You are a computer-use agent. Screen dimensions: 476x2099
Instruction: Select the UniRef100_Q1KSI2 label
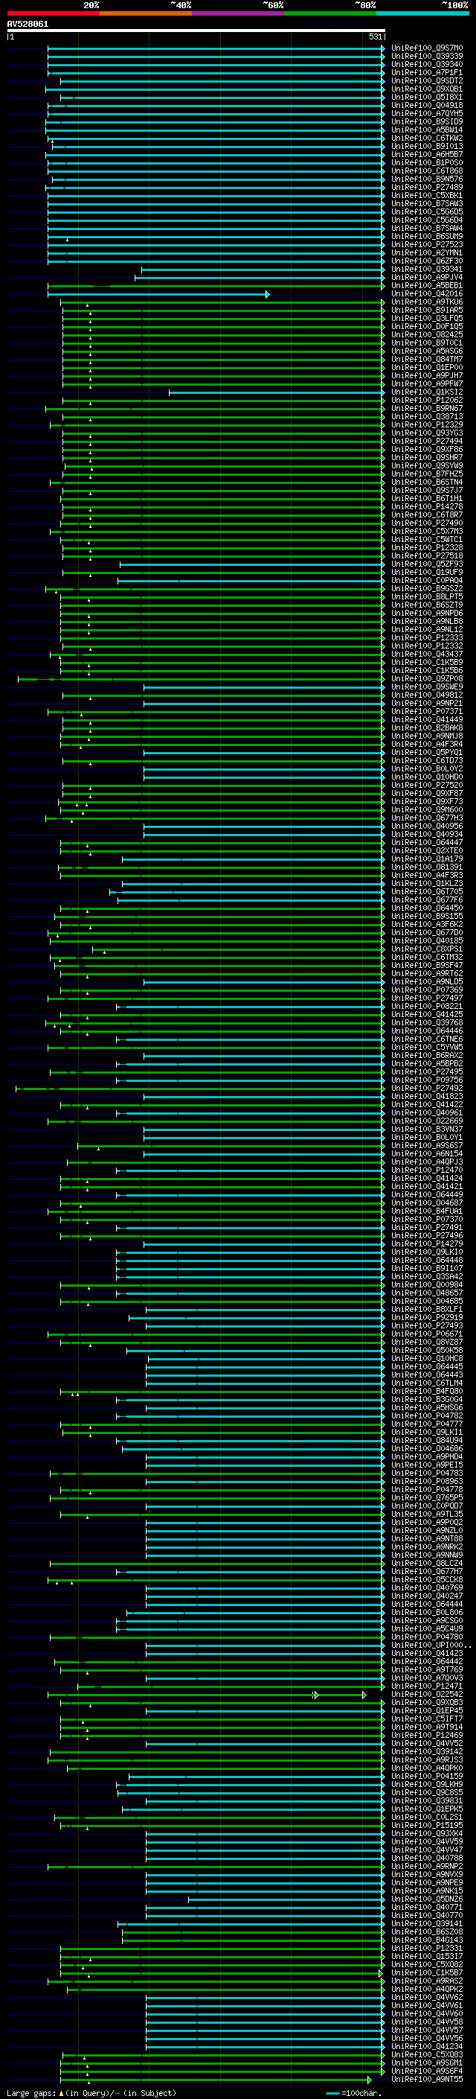point(427,392)
